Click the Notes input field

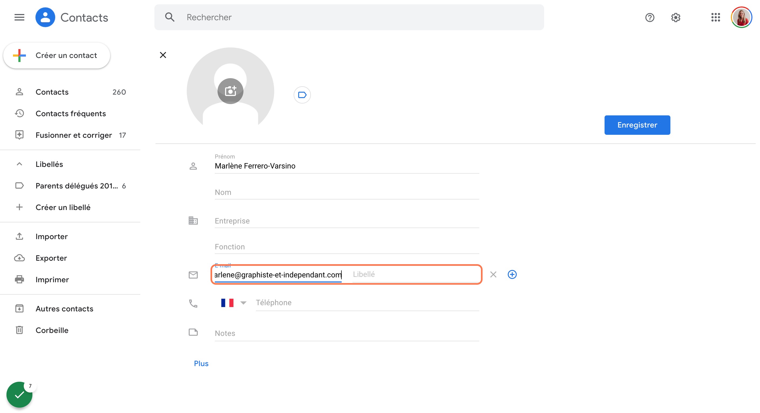coord(347,333)
